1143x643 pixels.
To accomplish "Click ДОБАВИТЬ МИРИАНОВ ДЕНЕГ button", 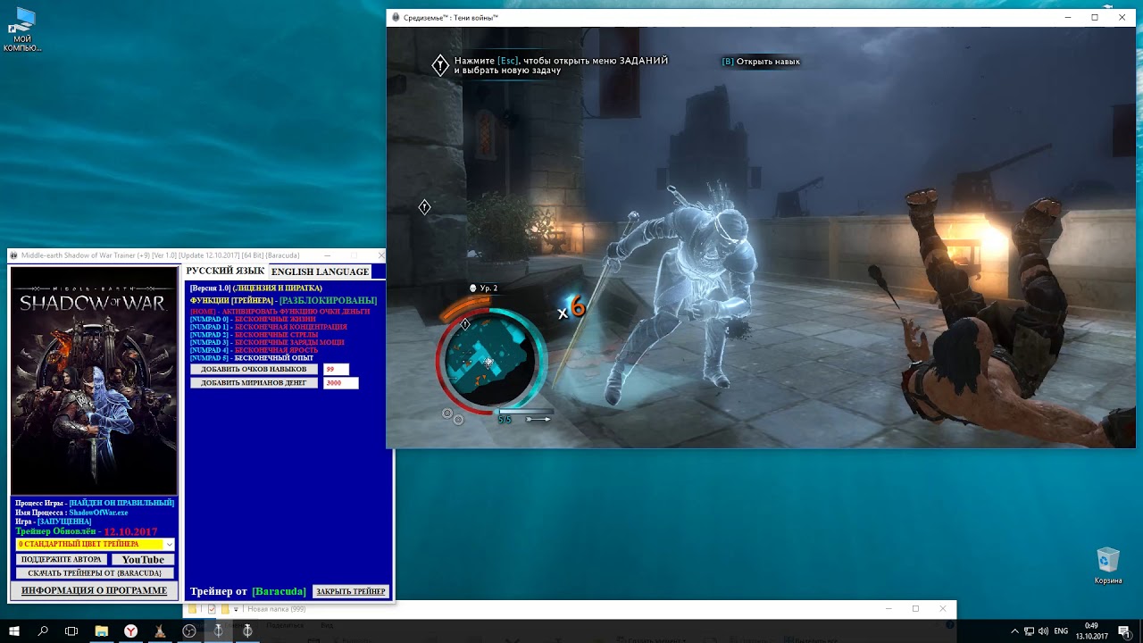I will (254, 382).
